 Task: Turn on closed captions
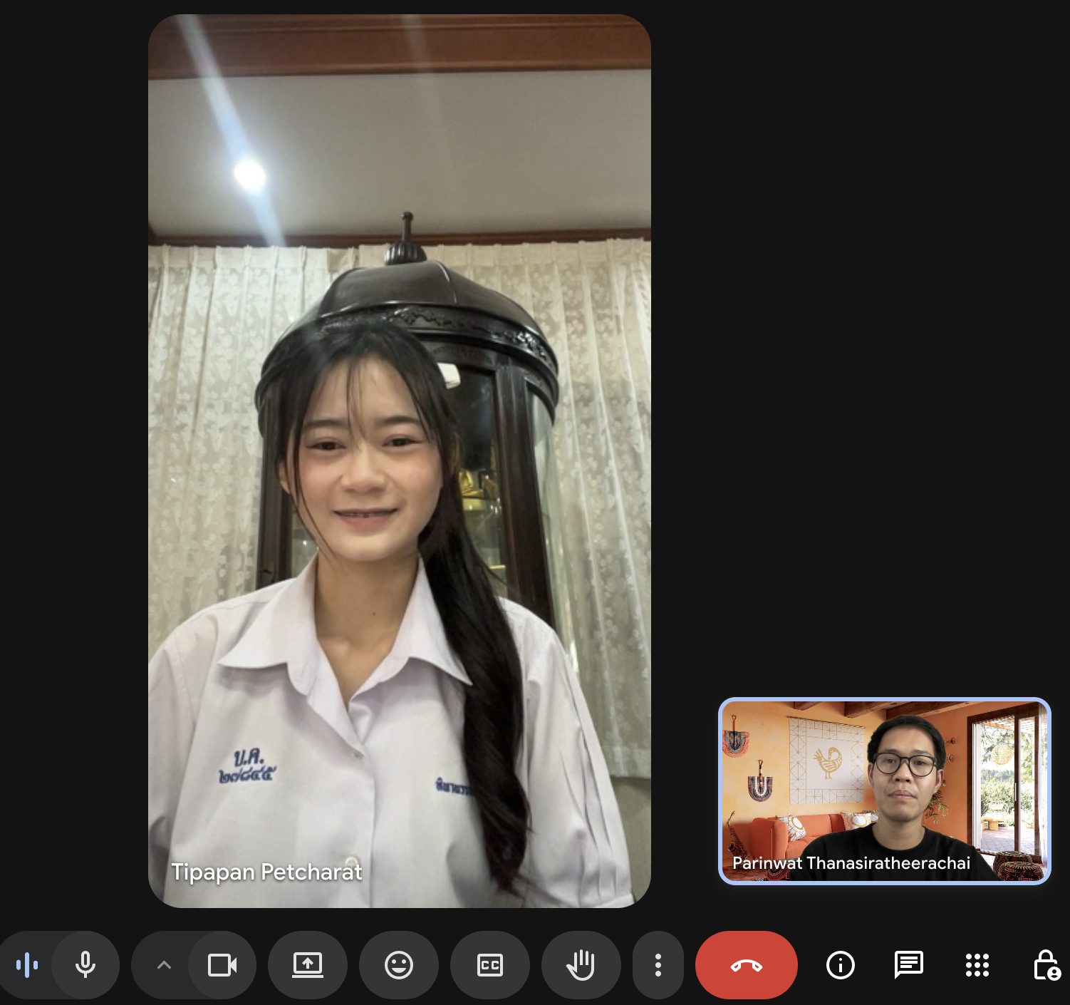click(490, 966)
